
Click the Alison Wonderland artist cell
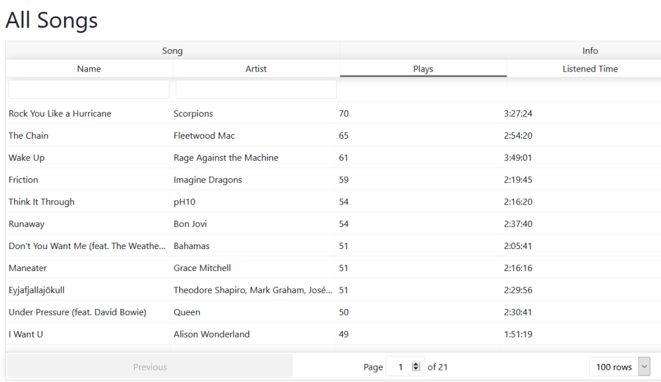211,334
